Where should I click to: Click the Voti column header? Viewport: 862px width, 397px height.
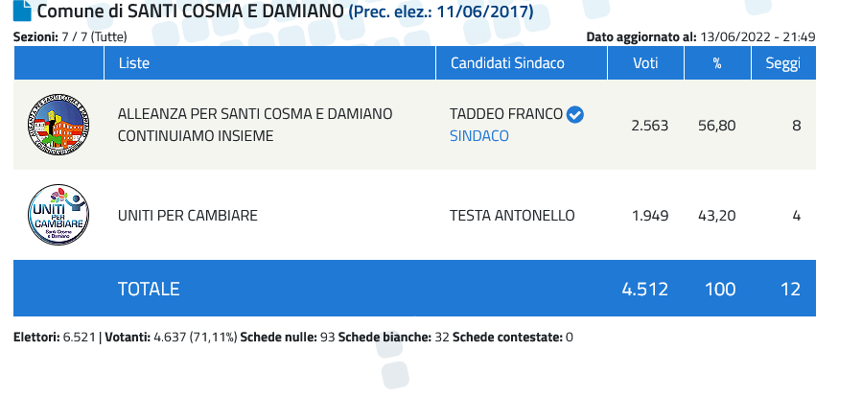(x=645, y=63)
